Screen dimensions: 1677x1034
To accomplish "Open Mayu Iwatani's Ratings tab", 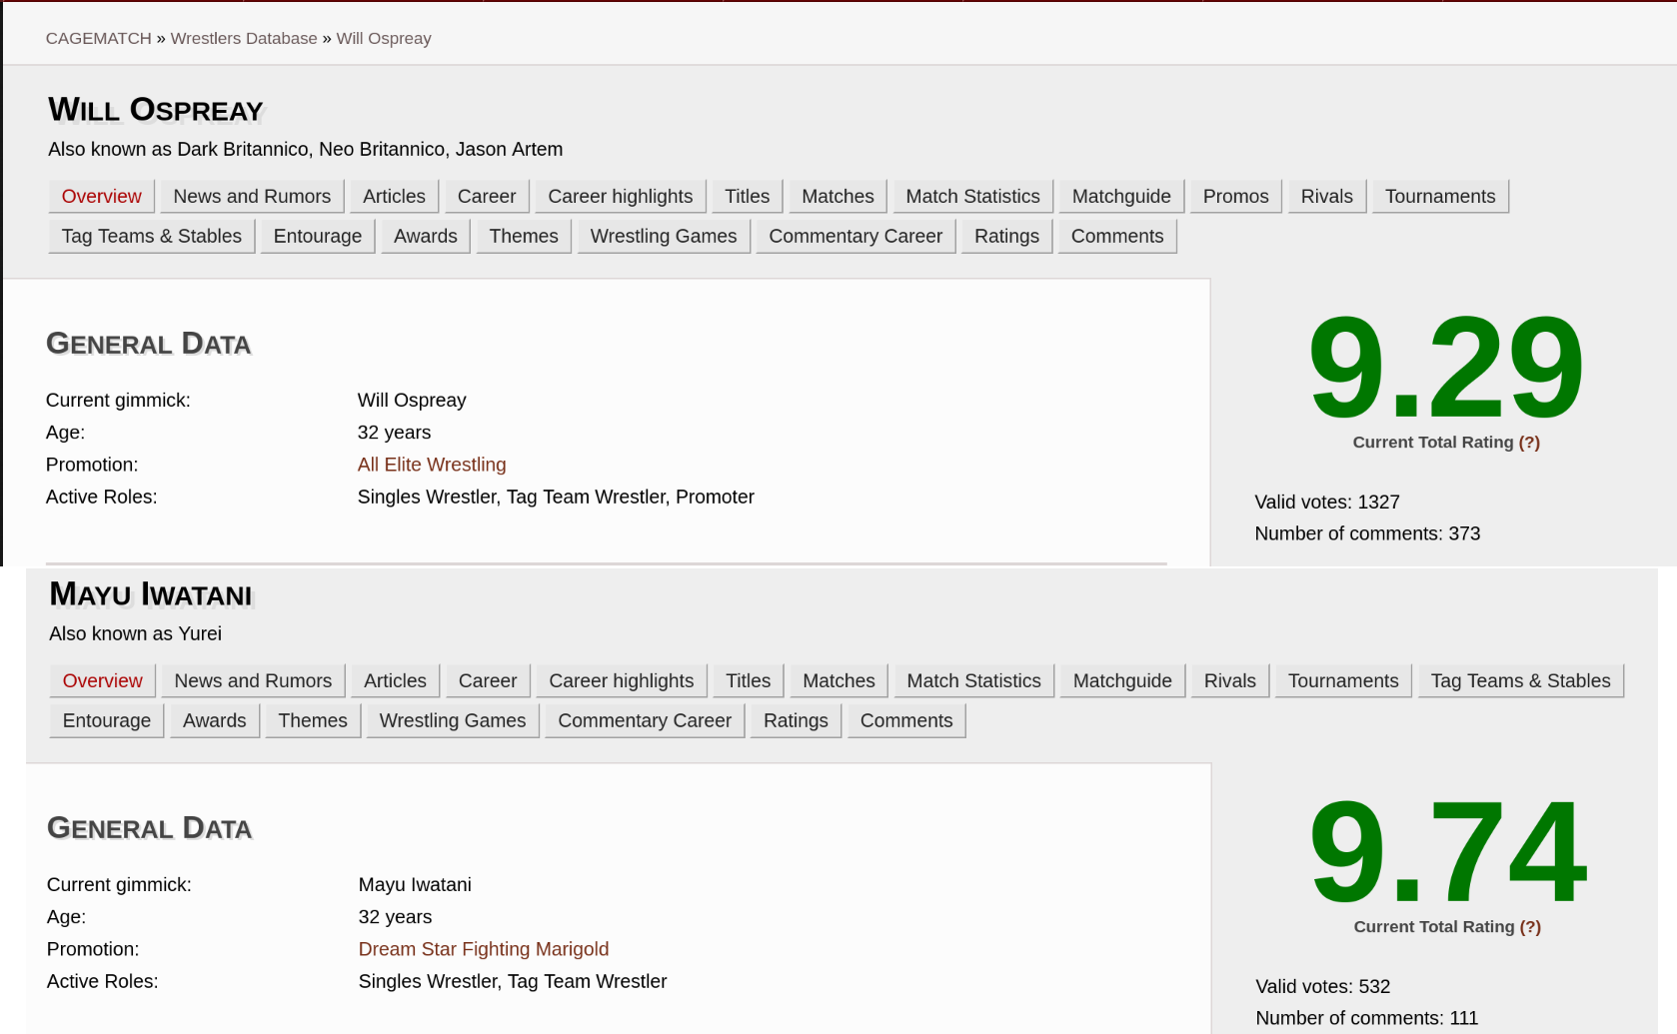I will (796, 720).
